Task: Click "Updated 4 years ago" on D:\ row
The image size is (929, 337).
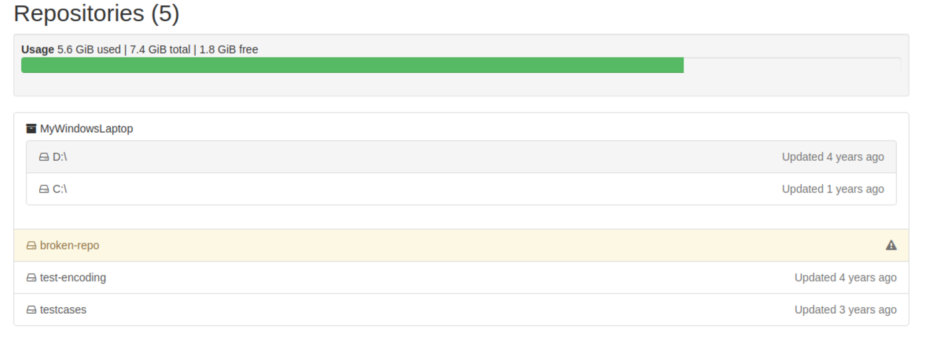Action: pos(833,157)
